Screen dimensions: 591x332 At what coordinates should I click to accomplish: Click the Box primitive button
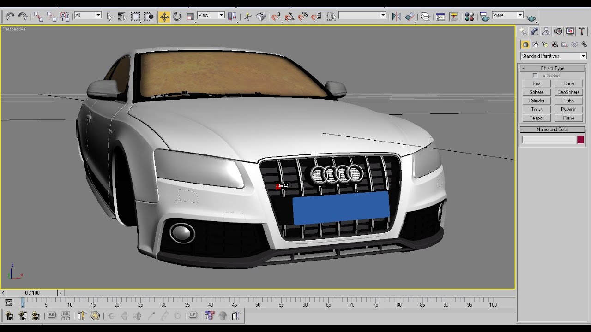[537, 83]
